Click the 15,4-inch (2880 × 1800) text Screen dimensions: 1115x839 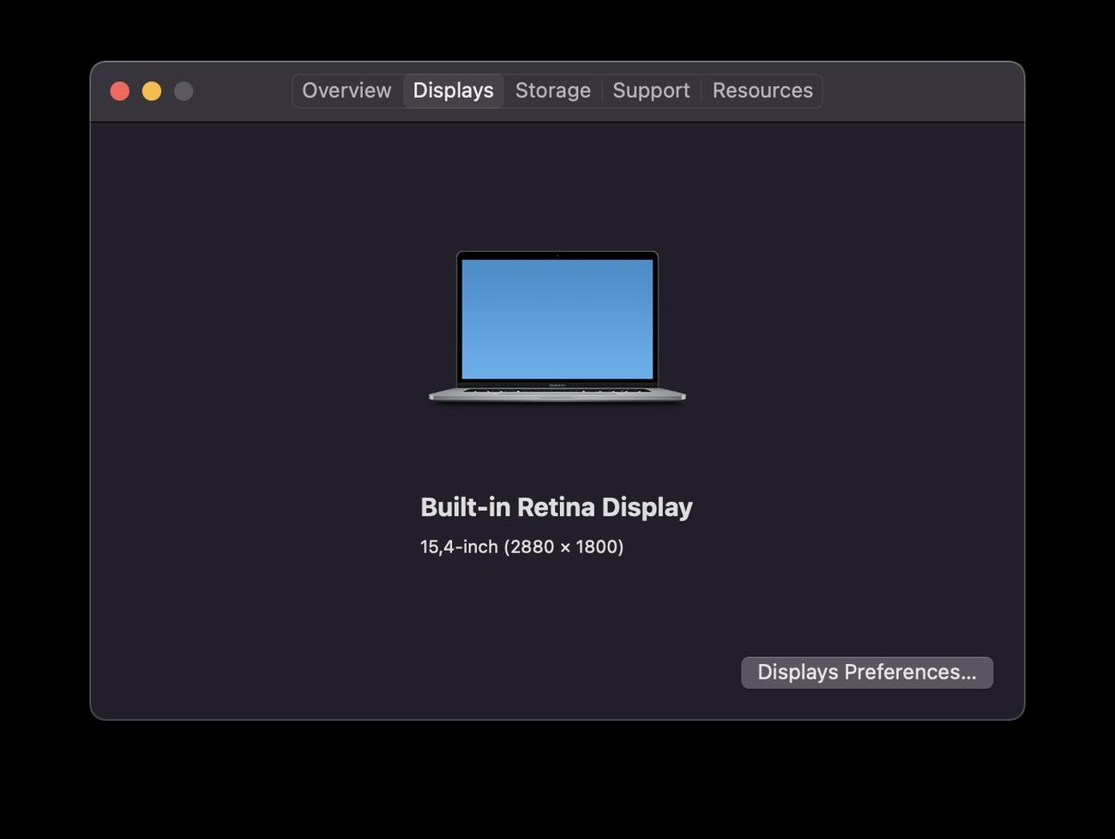[521, 546]
